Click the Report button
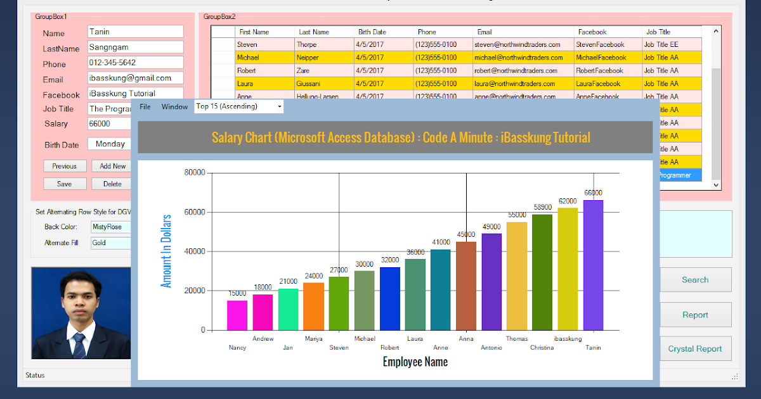The image size is (761, 399). tap(695, 314)
